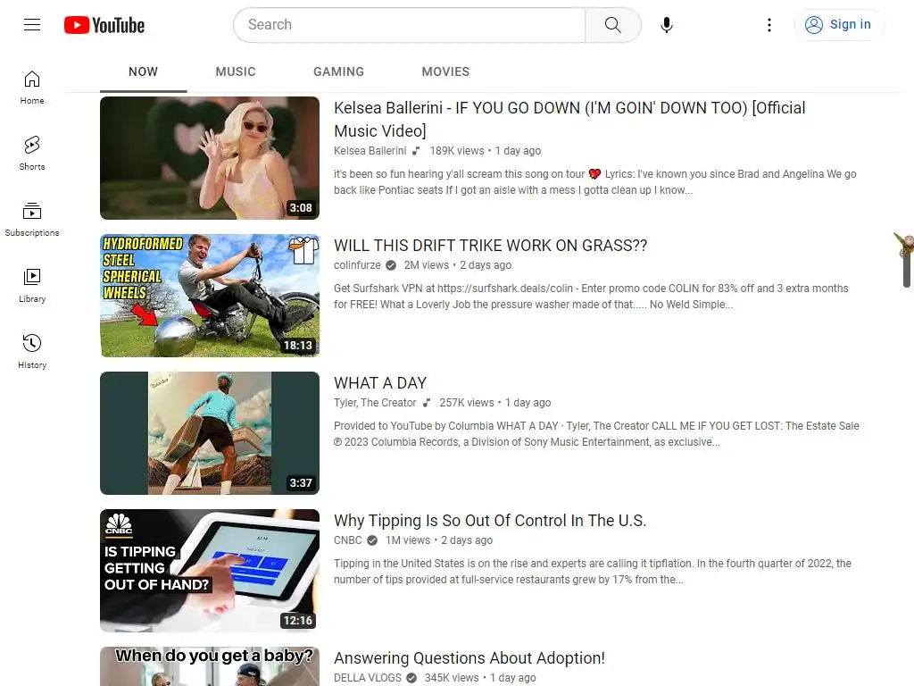Click music note icon beside Tyler, The Creator
The image size is (914, 686).
(426, 403)
